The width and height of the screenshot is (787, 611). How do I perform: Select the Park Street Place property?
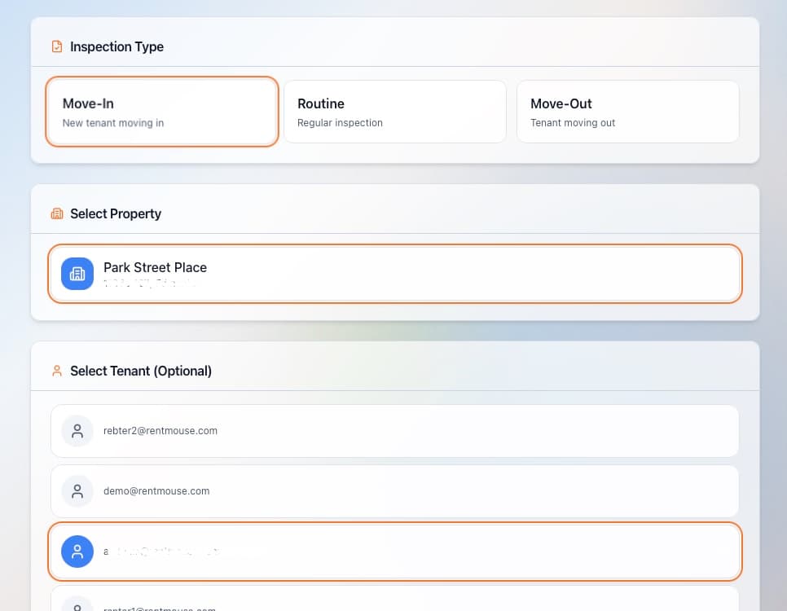[394, 274]
